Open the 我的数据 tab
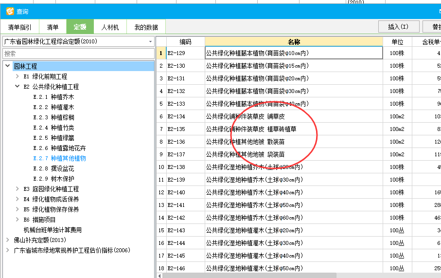This screenshot has height=278, width=441. (146, 27)
